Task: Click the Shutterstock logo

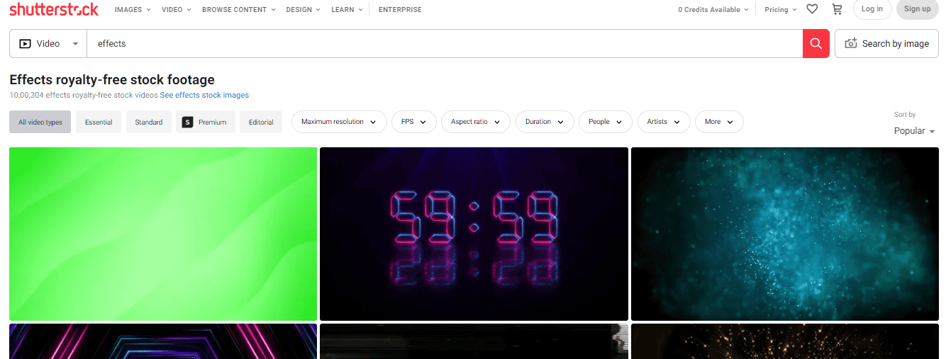Action: tap(54, 9)
